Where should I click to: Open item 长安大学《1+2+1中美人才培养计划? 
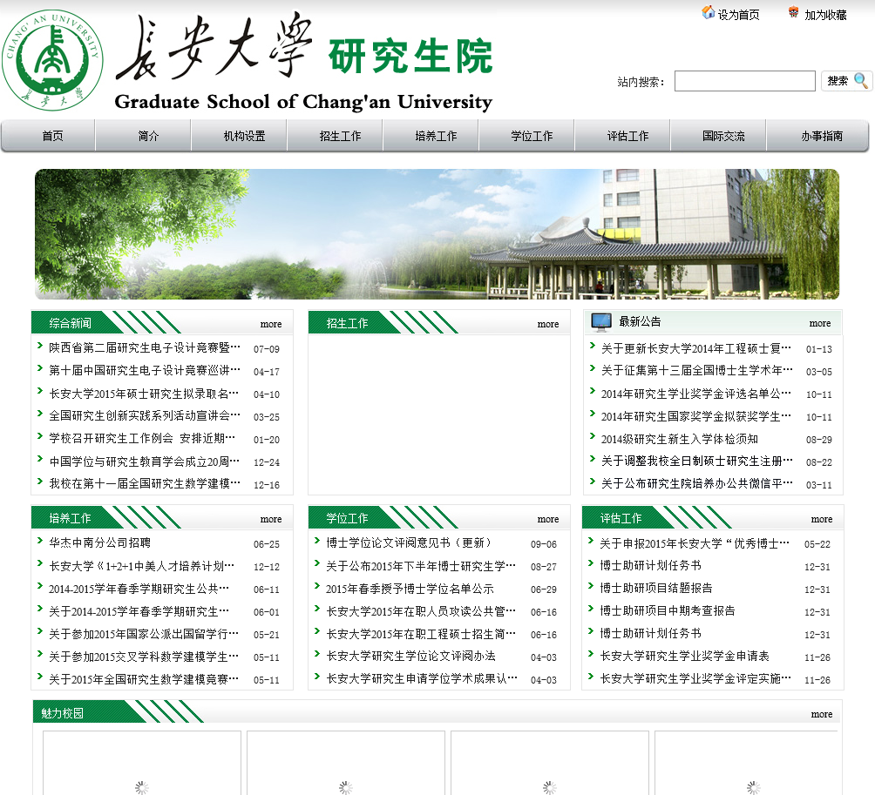tap(142, 566)
